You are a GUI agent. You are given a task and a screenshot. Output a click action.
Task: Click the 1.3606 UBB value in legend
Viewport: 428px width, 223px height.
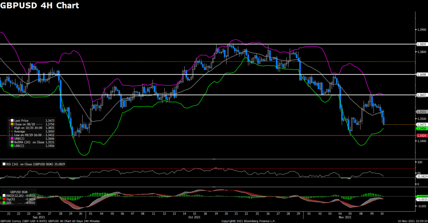coord(50,138)
